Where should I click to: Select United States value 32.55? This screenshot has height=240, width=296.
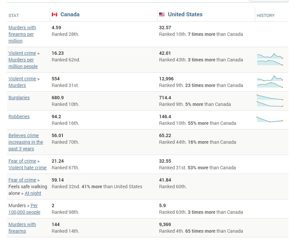(165, 161)
